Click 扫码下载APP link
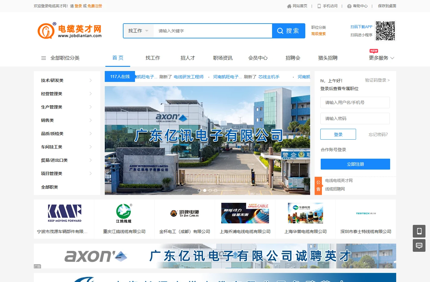The image size is (430, 282). (361, 27)
